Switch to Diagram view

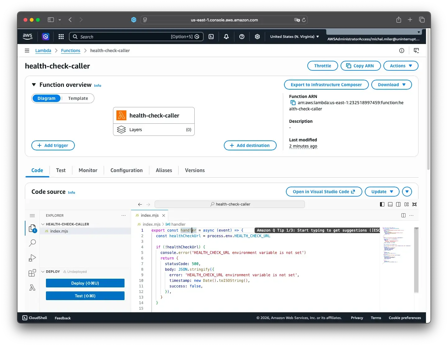point(47,98)
